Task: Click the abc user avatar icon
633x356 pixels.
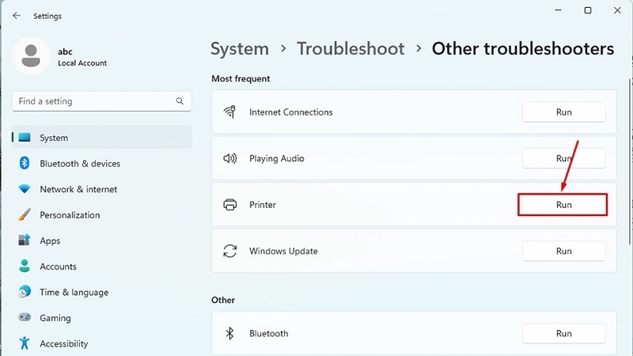Action: click(x=31, y=56)
